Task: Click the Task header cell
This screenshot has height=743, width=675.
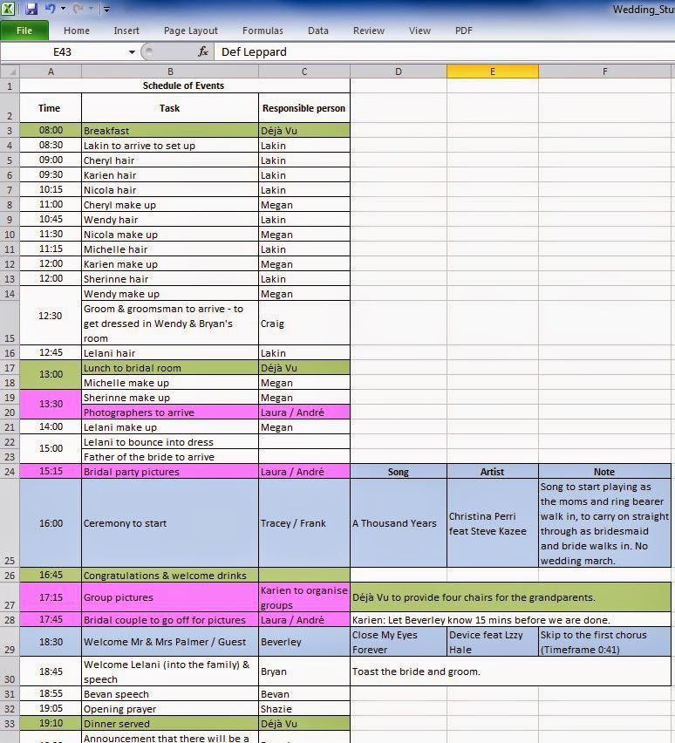Action: point(170,108)
